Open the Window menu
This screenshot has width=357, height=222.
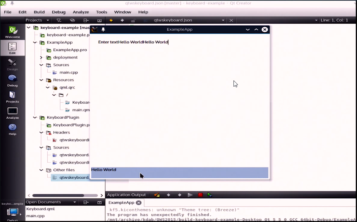click(x=122, y=12)
